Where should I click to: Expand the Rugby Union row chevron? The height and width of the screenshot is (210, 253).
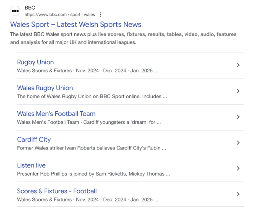point(238,66)
